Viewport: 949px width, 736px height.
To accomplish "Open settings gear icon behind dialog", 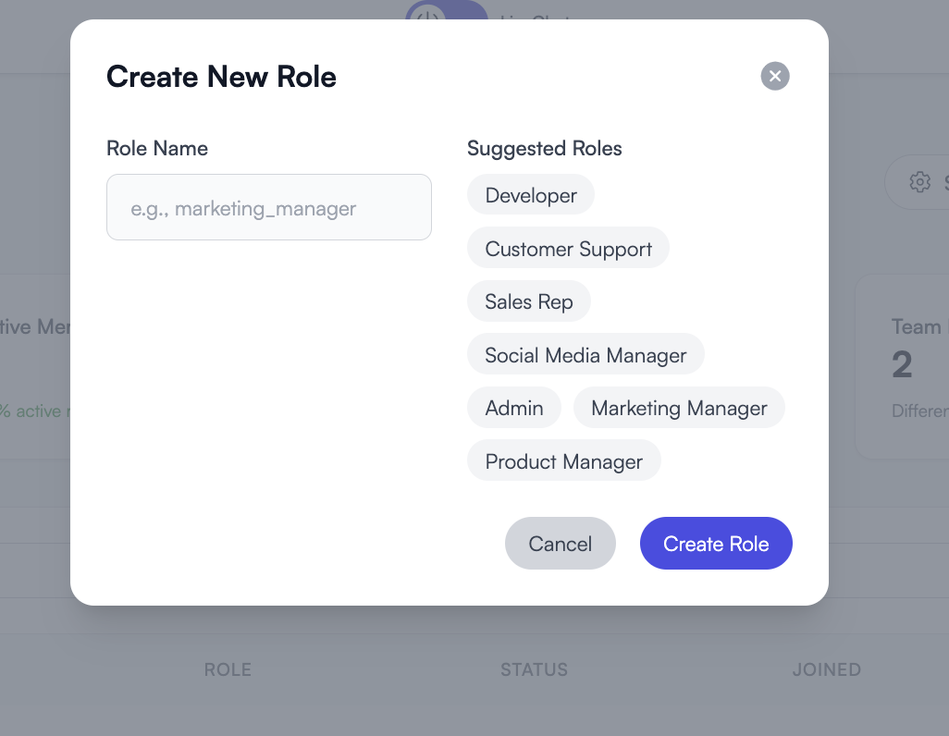I will coord(920,181).
